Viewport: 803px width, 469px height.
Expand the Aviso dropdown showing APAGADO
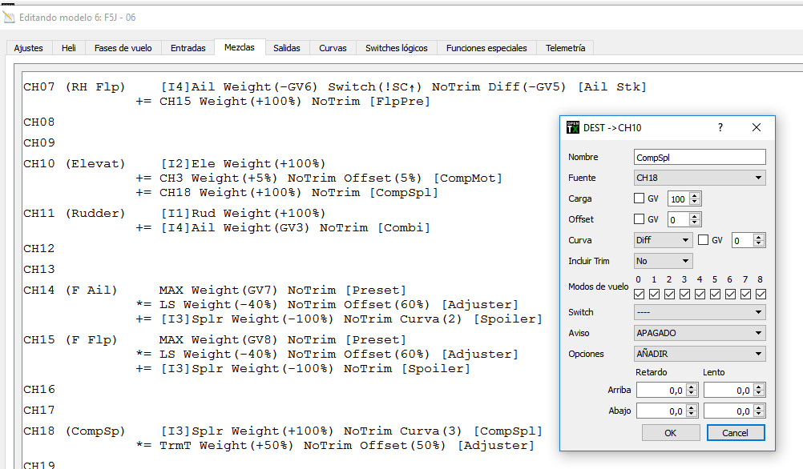click(699, 333)
